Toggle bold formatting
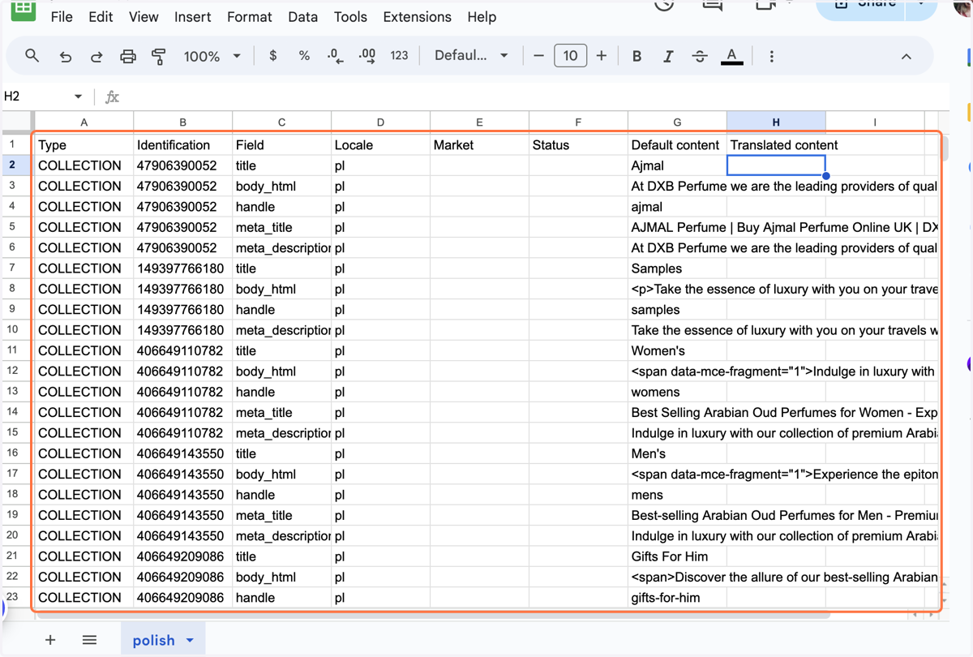973x657 pixels. click(x=637, y=56)
